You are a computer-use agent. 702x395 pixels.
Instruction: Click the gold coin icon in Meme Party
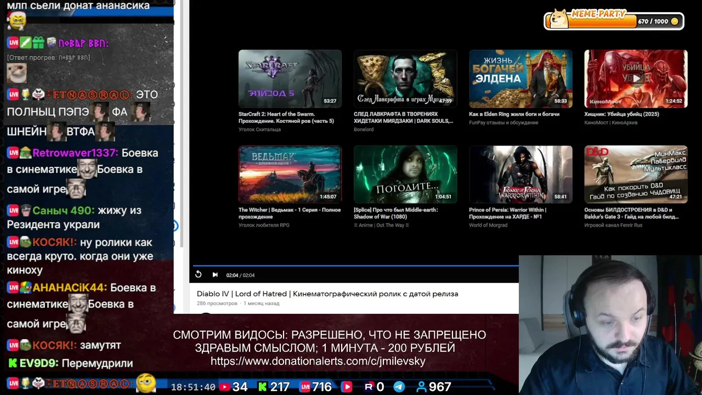pos(675,21)
